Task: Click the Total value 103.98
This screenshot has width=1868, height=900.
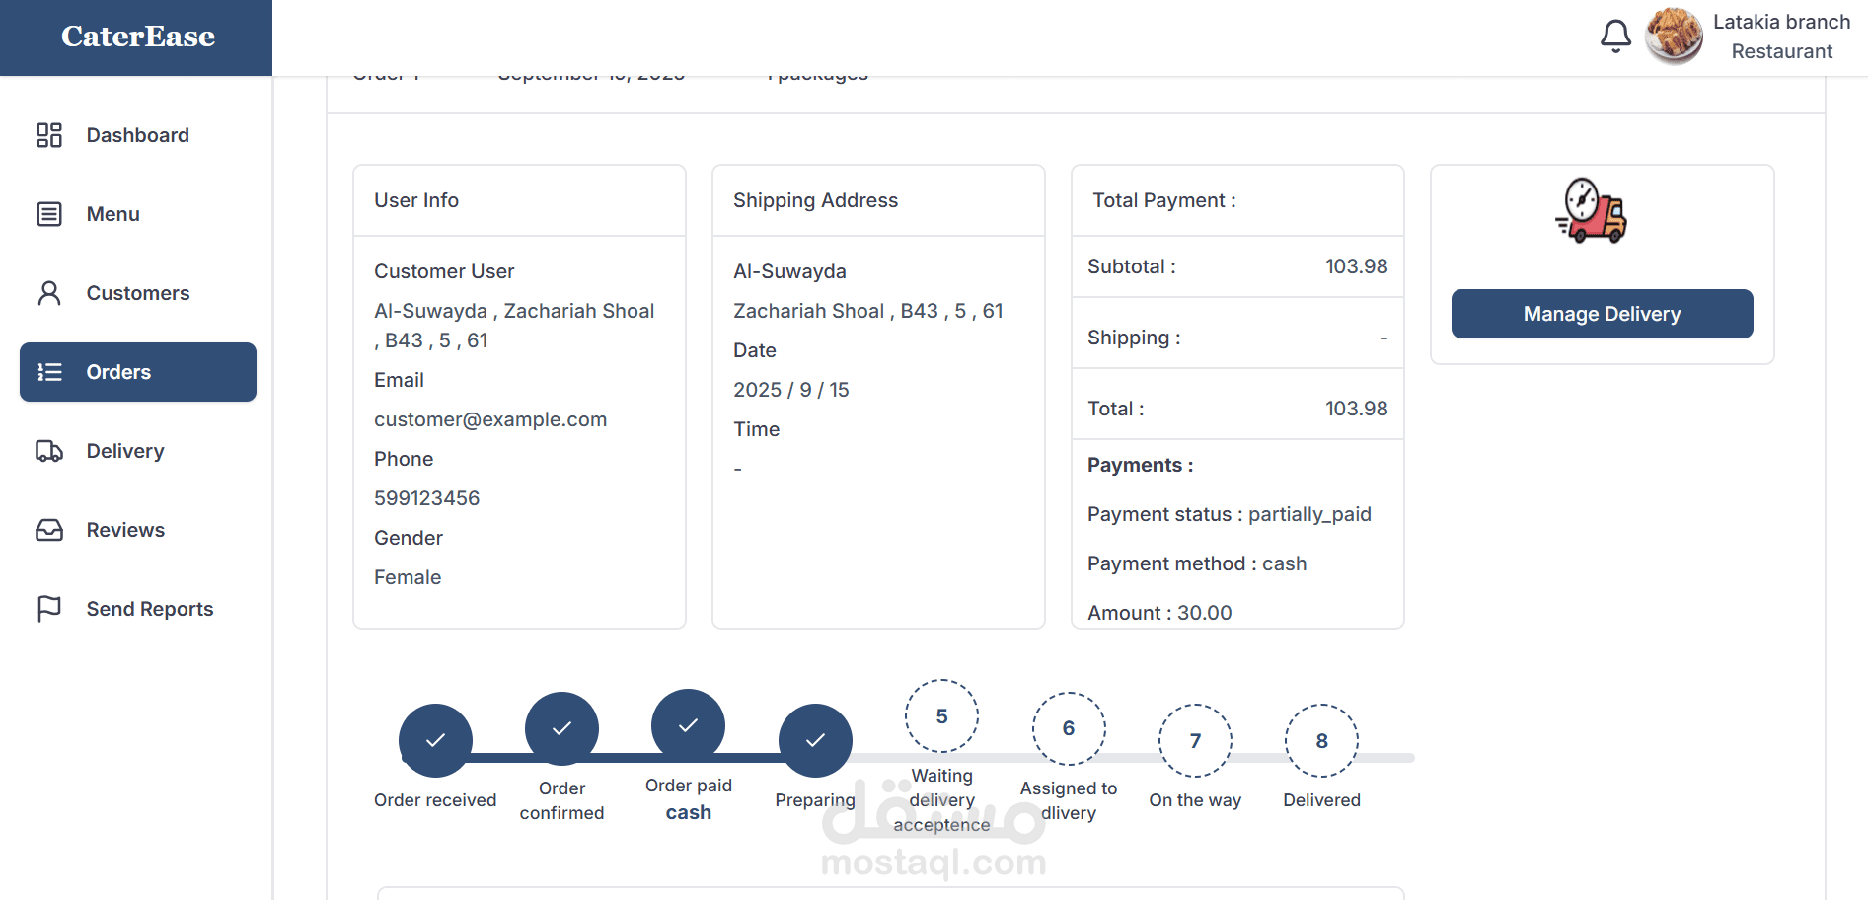Action: pos(1356,409)
